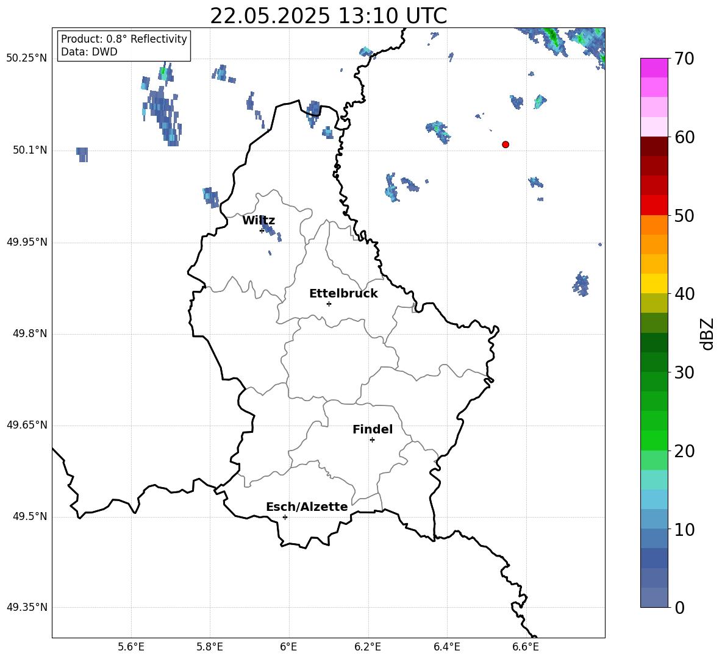The image size is (722, 659).
Task: Click the red dot marker on the map
Action: 506,144
